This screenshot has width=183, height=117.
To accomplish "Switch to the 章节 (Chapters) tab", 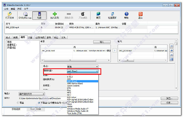I will (49, 37).
